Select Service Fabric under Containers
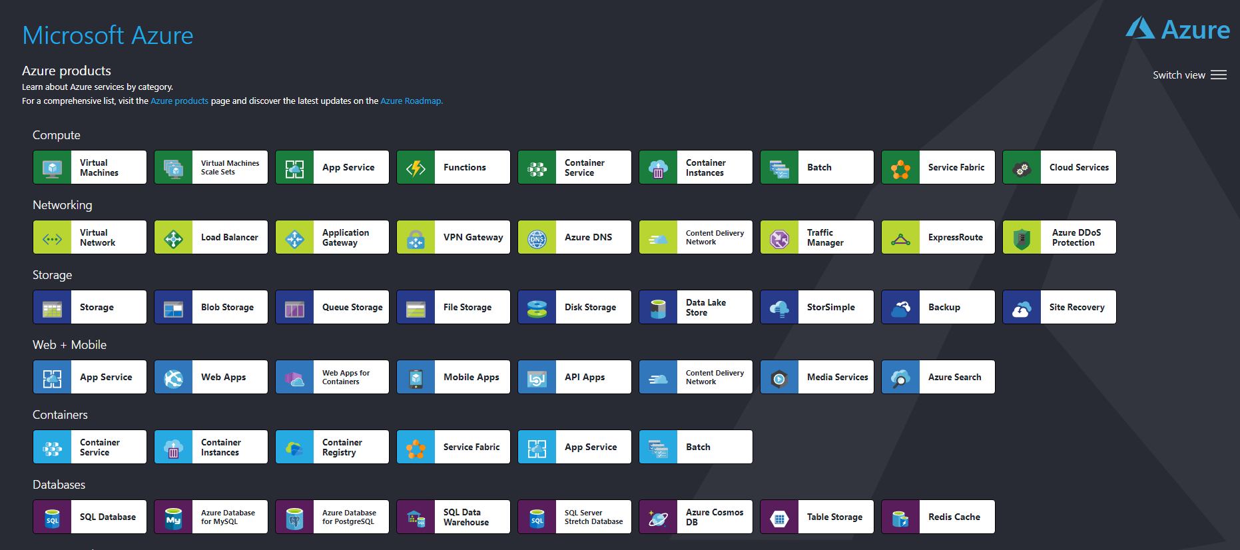This screenshot has height=550, width=1240. pyautogui.click(x=454, y=447)
